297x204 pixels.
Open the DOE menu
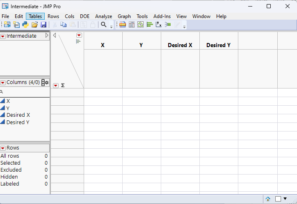(85, 16)
